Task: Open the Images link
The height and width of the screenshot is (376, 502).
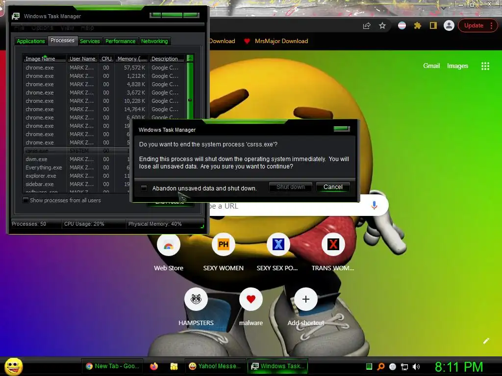Action: tap(457, 66)
